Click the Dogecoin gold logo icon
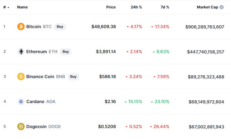The width and height of the screenshot is (231, 139). coord(21,127)
